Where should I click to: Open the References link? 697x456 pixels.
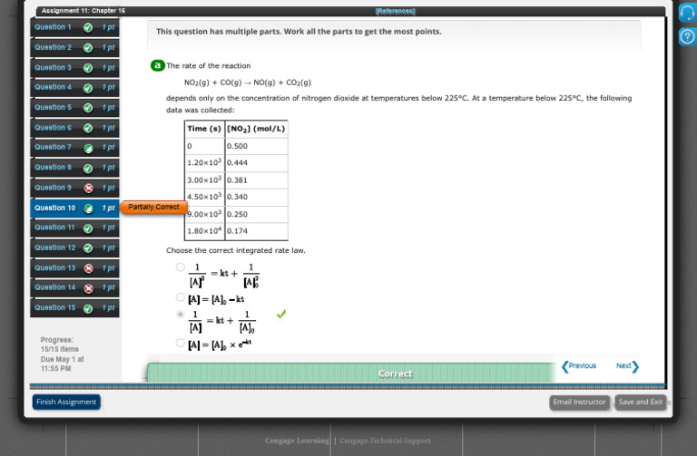coord(395,11)
